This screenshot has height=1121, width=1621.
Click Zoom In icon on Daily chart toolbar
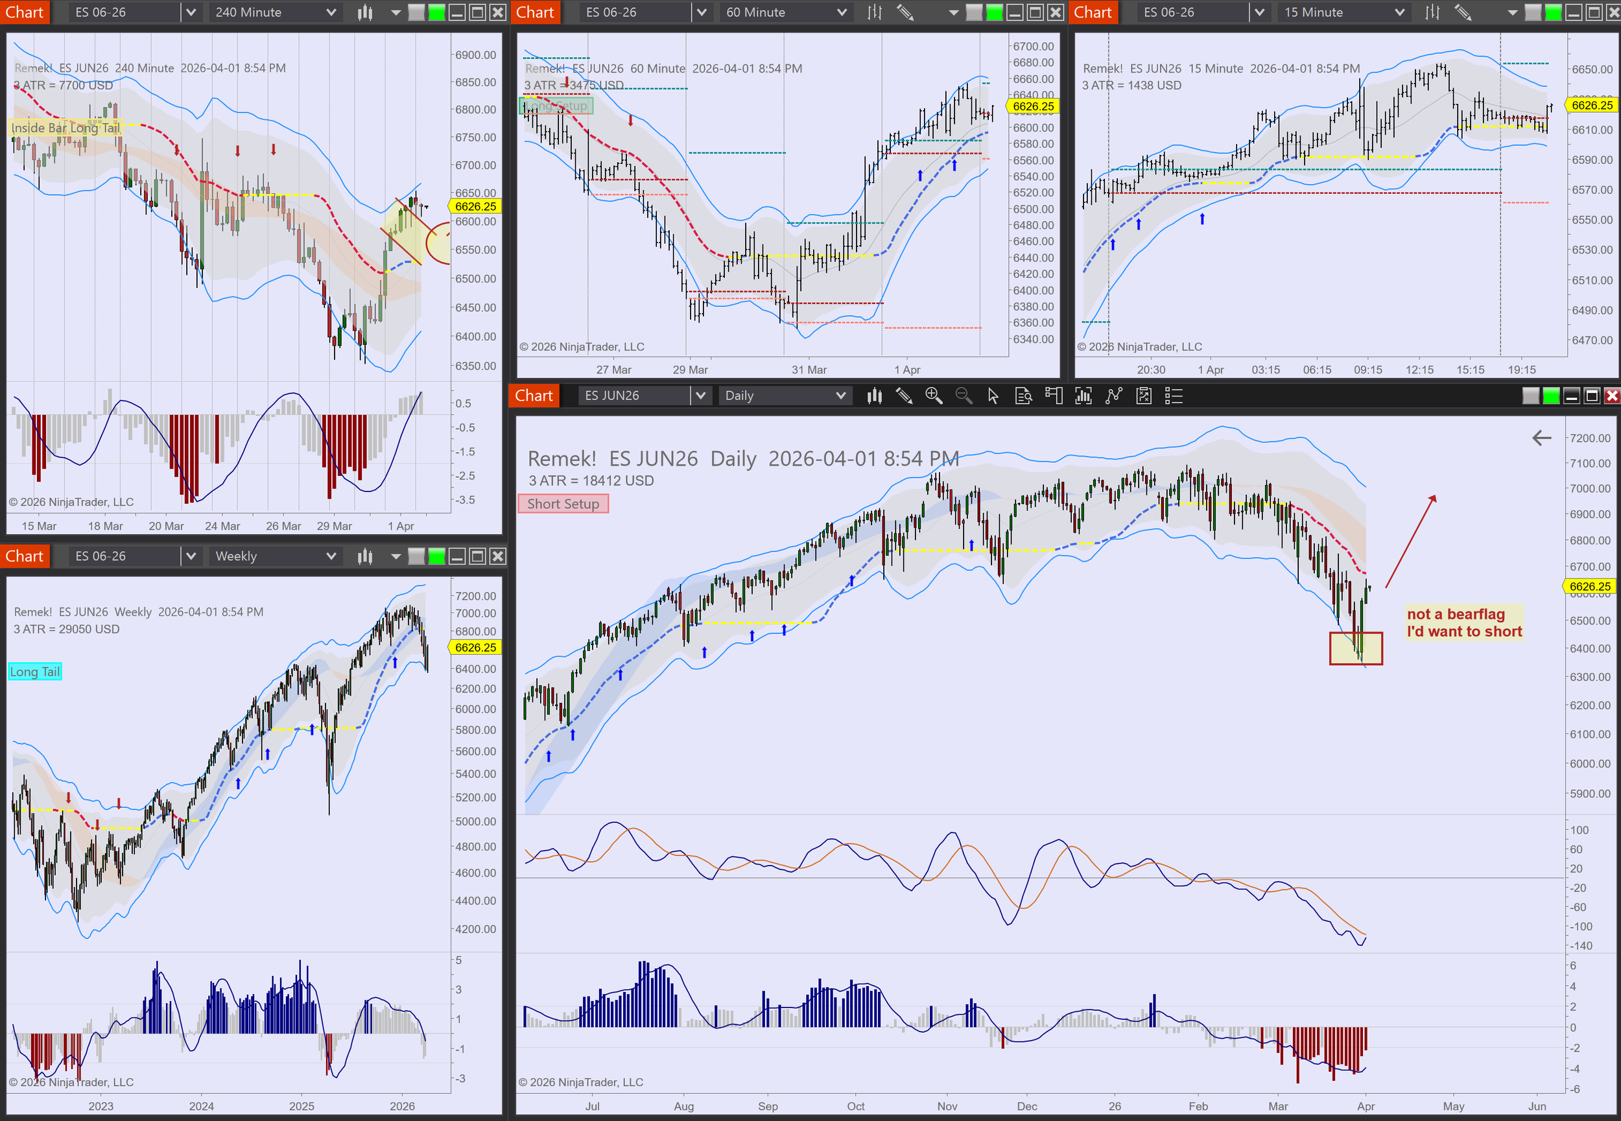point(934,395)
